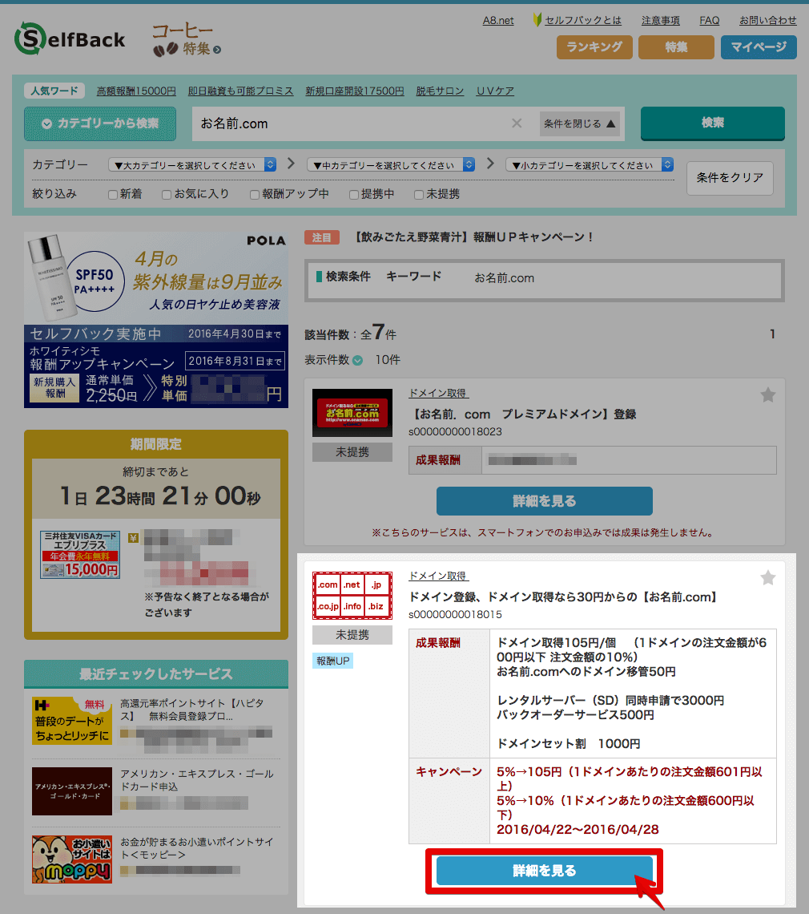809x914 pixels.
Task: Favorite the ドメイン登録 listing with star
Action: (x=767, y=577)
